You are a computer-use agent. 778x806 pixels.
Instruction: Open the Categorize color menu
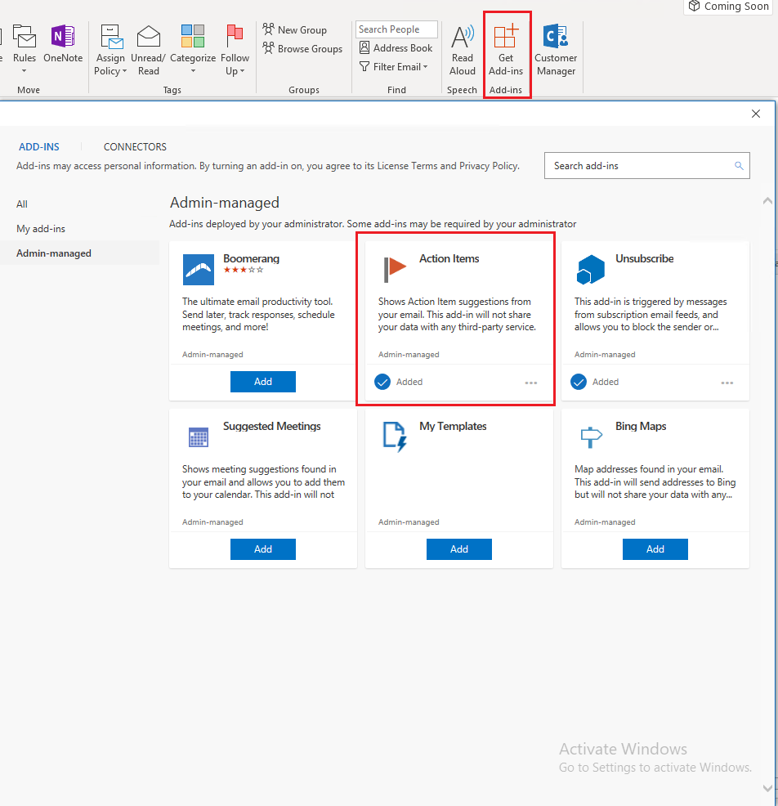[x=193, y=50]
